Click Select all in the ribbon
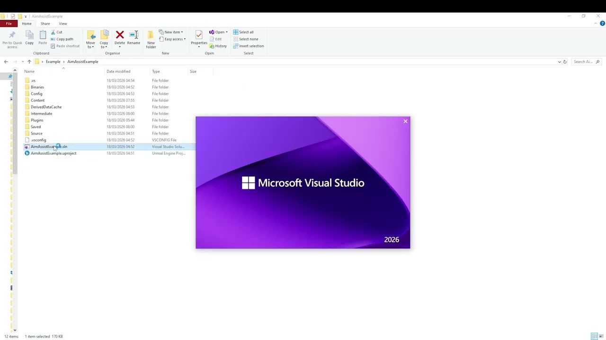The image size is (606, 340). (243, 32)
